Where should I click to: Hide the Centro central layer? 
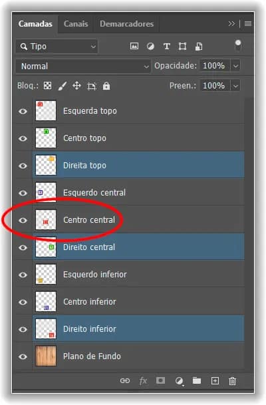click(23, 220)
